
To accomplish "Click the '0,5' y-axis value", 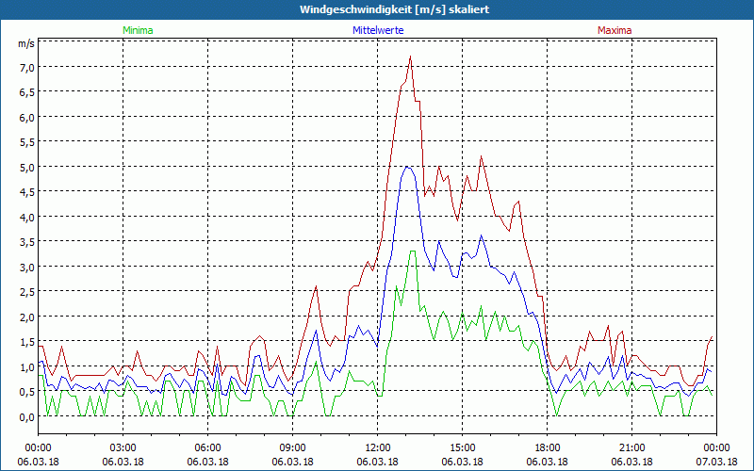I will (27, 392).
